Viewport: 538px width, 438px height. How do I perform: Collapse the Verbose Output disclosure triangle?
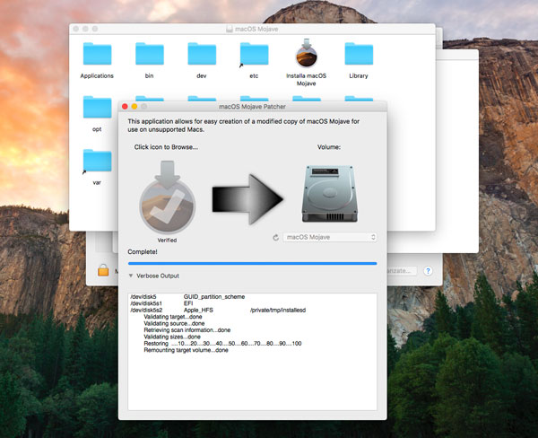[x=131, y=276]
